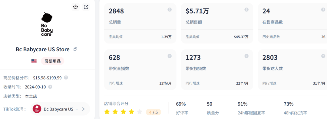Click the US flag icon

[34, 61]
